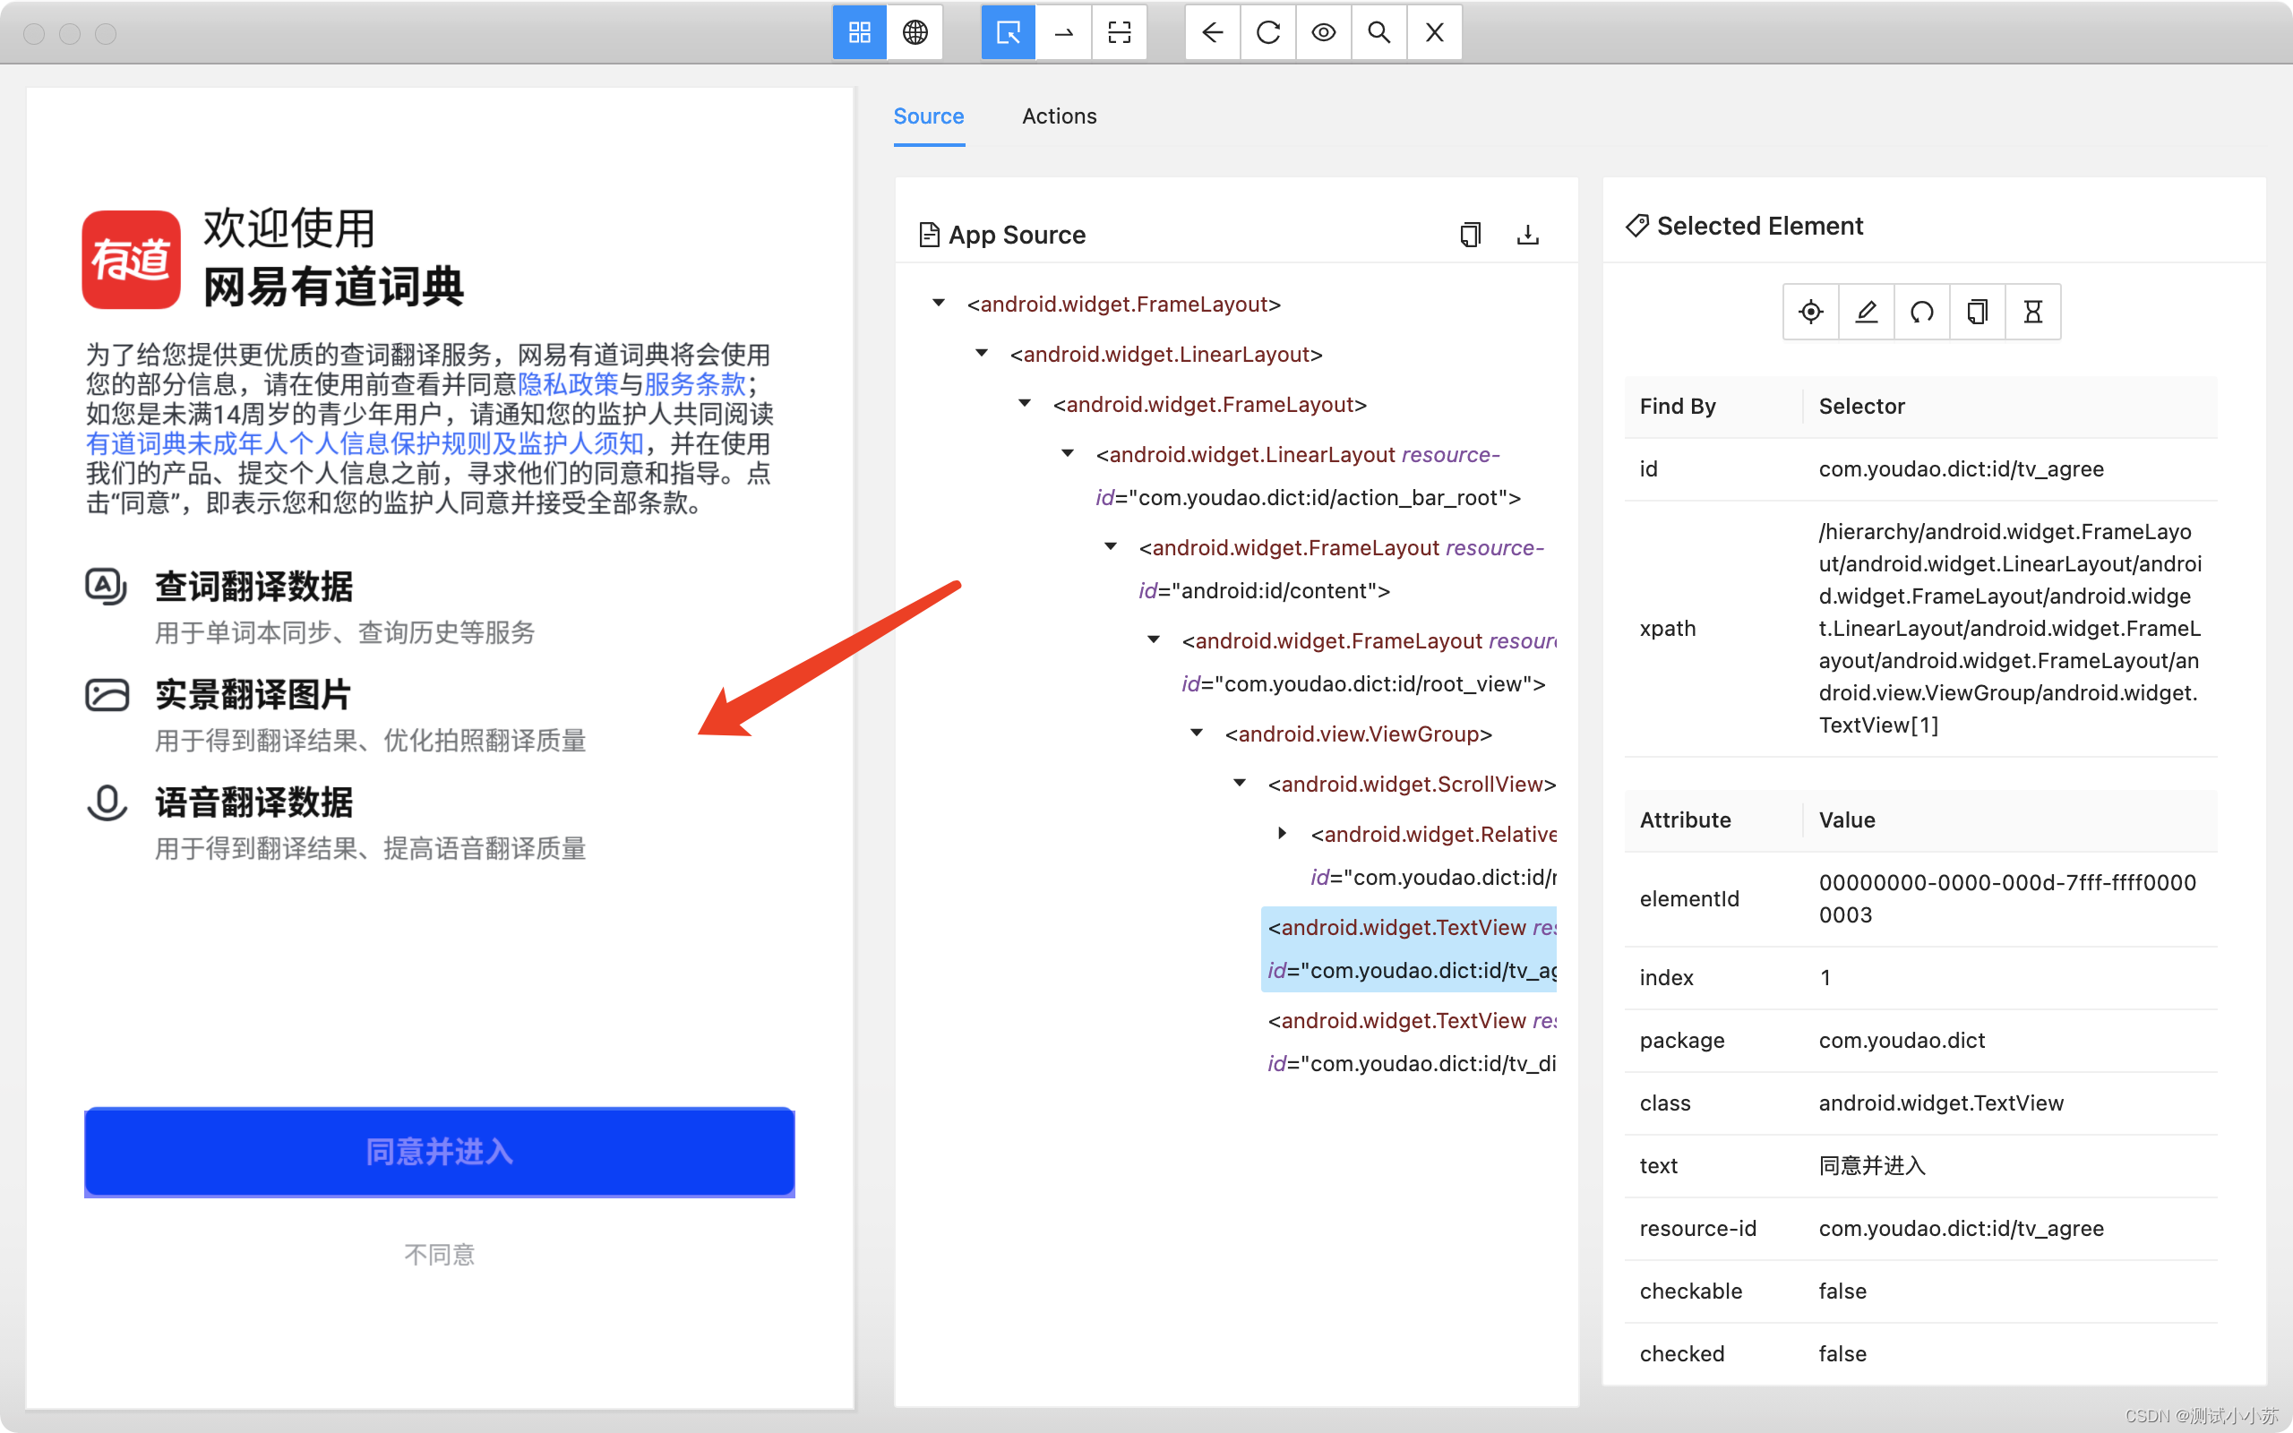Download App Source as file
The width and height of the screenshot is (2293, 1433).
pos(1527,234)
